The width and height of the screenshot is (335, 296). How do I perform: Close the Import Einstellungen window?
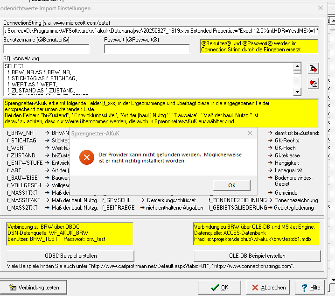320,8
